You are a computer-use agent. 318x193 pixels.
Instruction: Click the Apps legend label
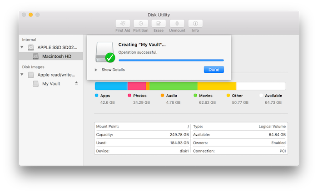pyautogui.click(x=105, y=96)
